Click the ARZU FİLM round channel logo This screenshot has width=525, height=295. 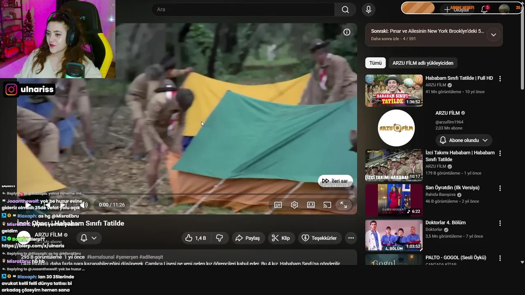396,128
